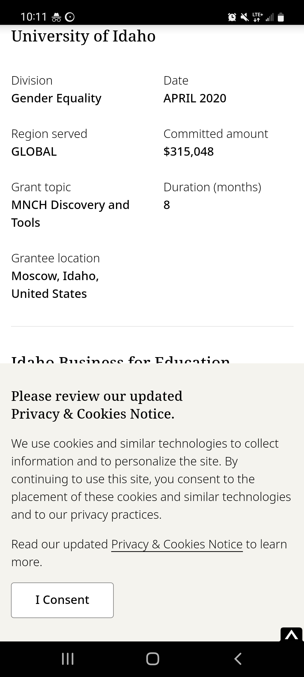Viewport: 304px width, 677px height.
Task: Tap the I Consent button
Action: tap(62, 600)
